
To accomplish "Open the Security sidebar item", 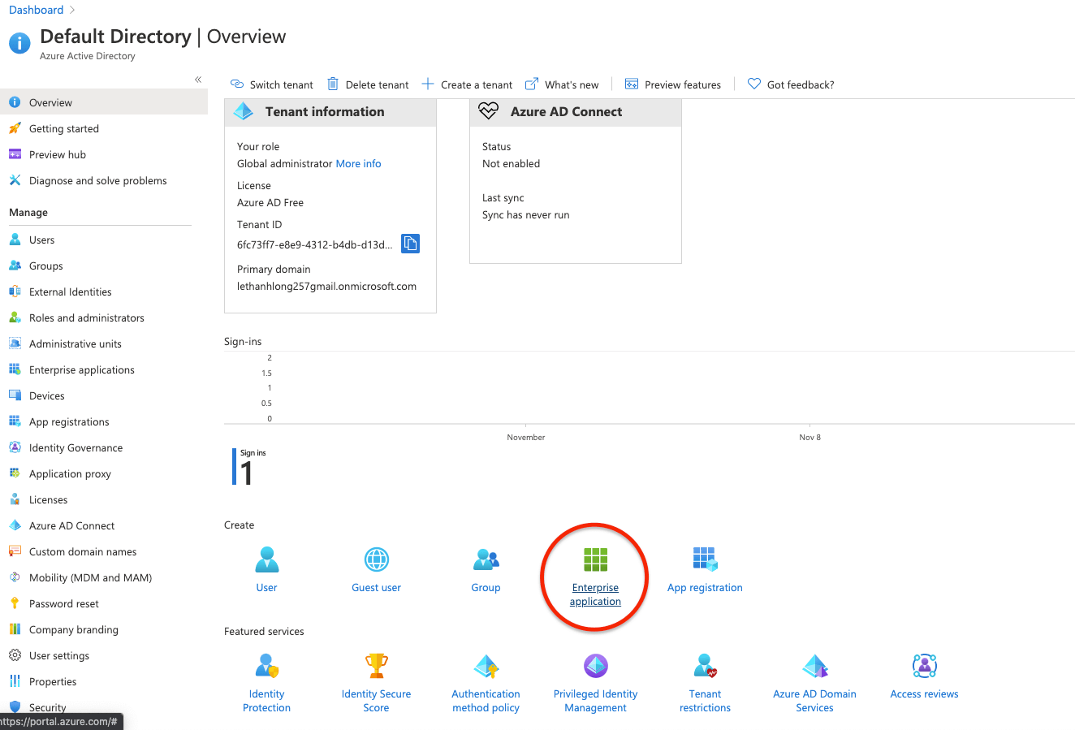I will 104,707.
